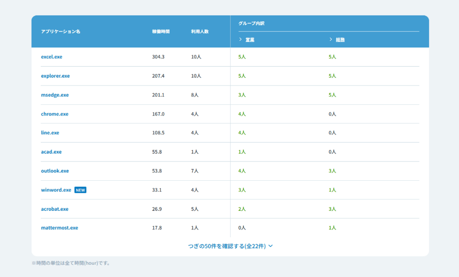Screen dimensions: 459x277
Task: Open the msedge.exe usage details
Action: pos(55,95)
